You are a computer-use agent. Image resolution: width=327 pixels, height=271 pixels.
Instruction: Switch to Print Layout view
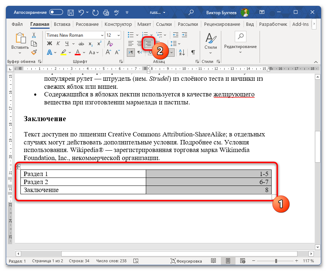tap(228, 260)
